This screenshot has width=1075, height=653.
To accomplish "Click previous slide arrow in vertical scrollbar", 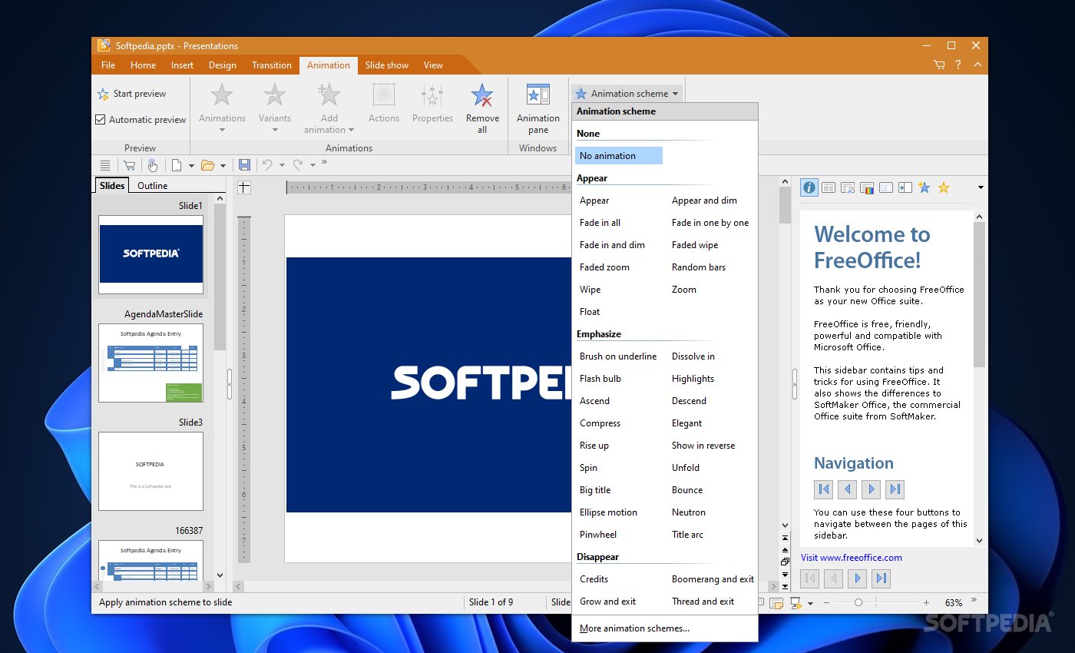I will tap(785, 550).
